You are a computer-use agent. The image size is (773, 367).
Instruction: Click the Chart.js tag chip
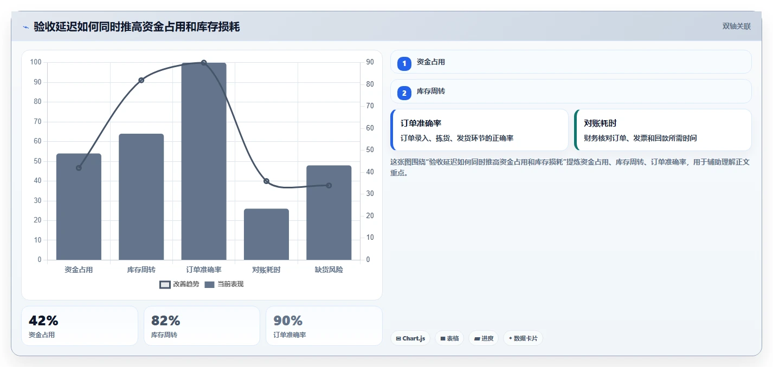pyautogui.click(x=410, y=338)
